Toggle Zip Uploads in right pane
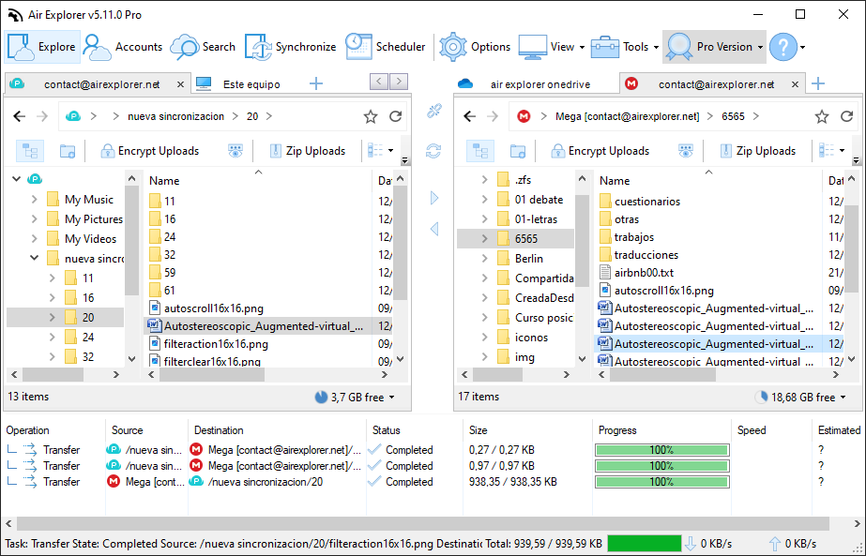This screenshot has width=866, height=556. coord(758,151)
